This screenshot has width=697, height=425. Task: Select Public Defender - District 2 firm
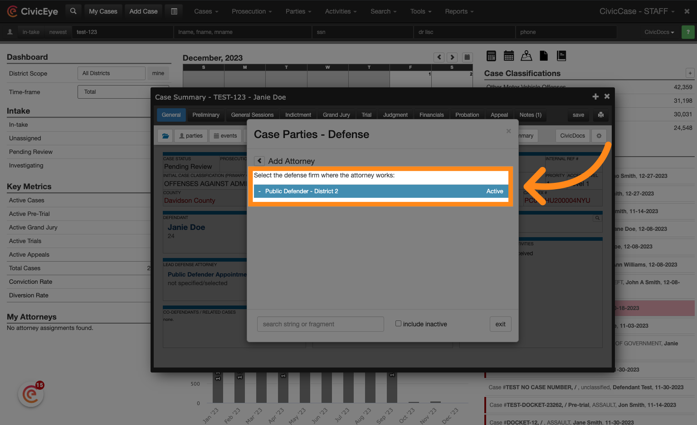[381, 191]
